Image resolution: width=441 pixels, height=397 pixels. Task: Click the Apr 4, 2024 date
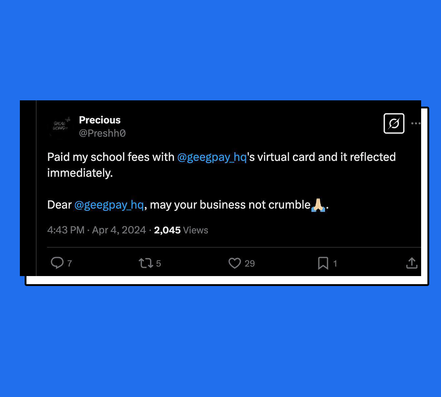click(x=119, y=230)
